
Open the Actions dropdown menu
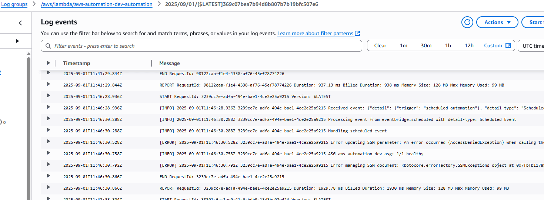497,22
